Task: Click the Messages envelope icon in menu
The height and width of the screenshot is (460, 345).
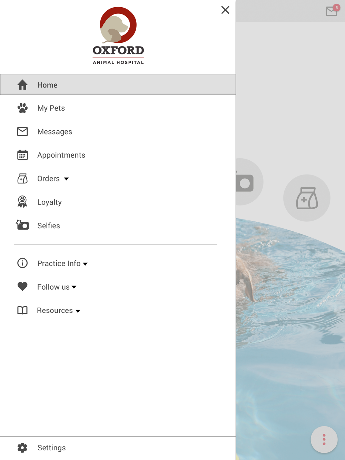Action: point(22,131)
